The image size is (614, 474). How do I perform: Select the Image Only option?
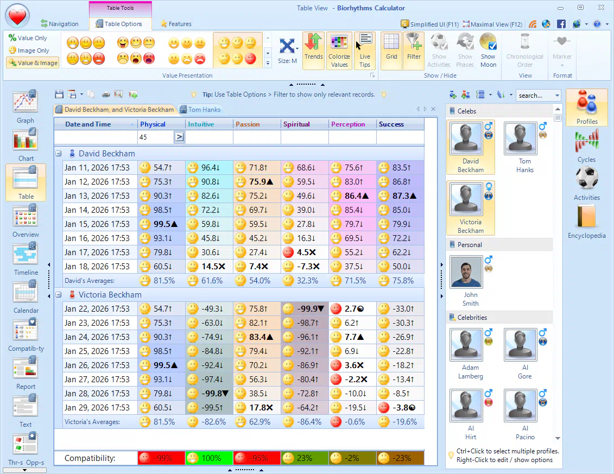pyautogui.click(x=29, y=50)
